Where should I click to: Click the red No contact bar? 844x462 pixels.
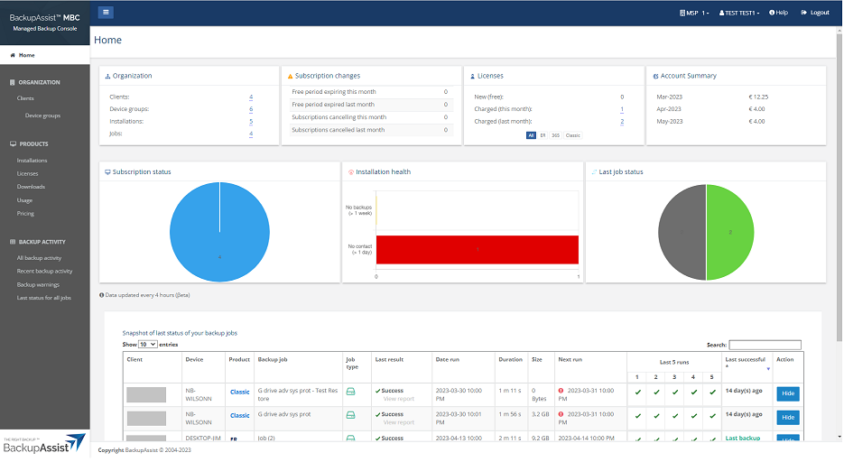tap(477, 250)
